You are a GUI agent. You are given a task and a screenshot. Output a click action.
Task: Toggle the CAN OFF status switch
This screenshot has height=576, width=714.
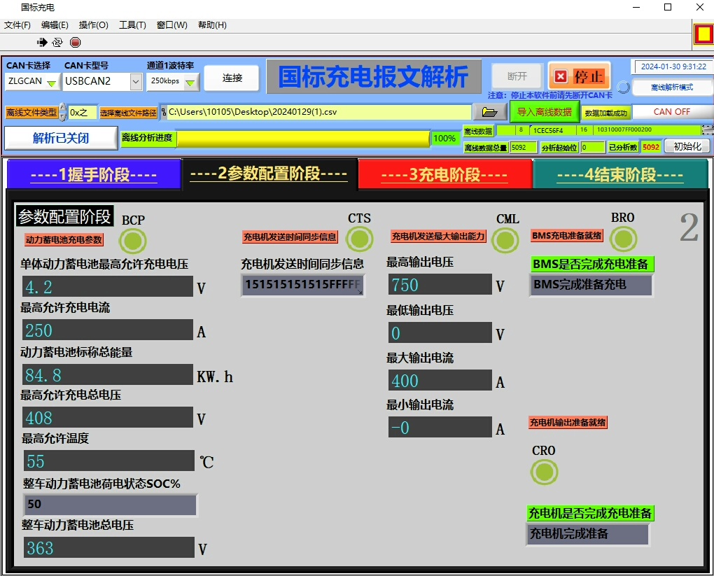coord(671,112)
